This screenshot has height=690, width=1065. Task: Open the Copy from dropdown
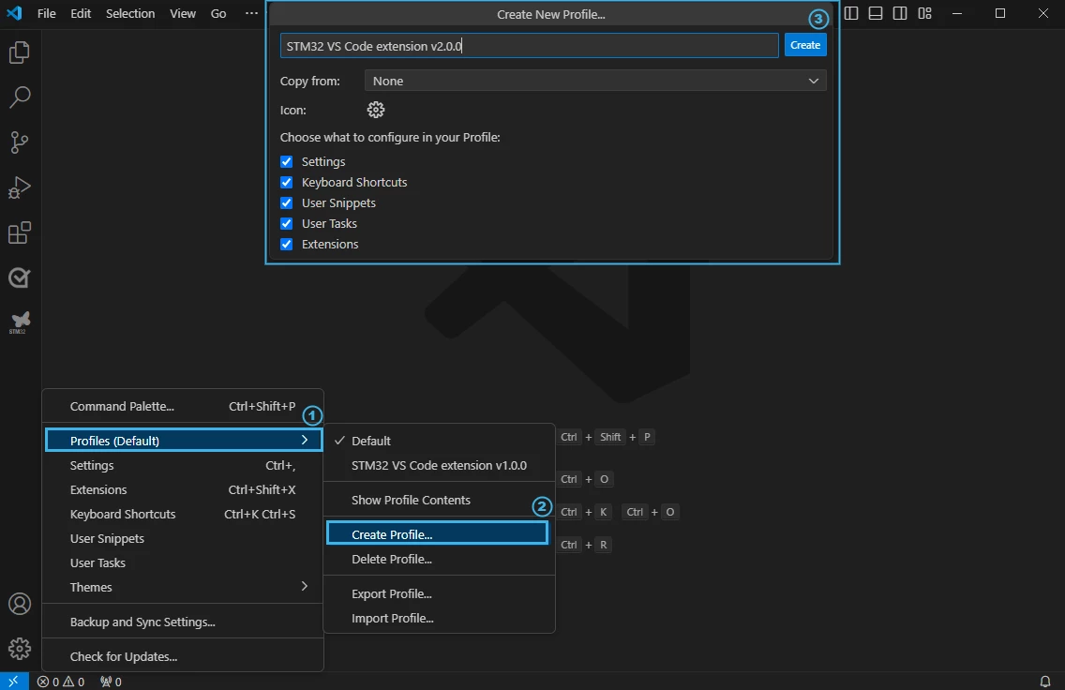point(595,81)
